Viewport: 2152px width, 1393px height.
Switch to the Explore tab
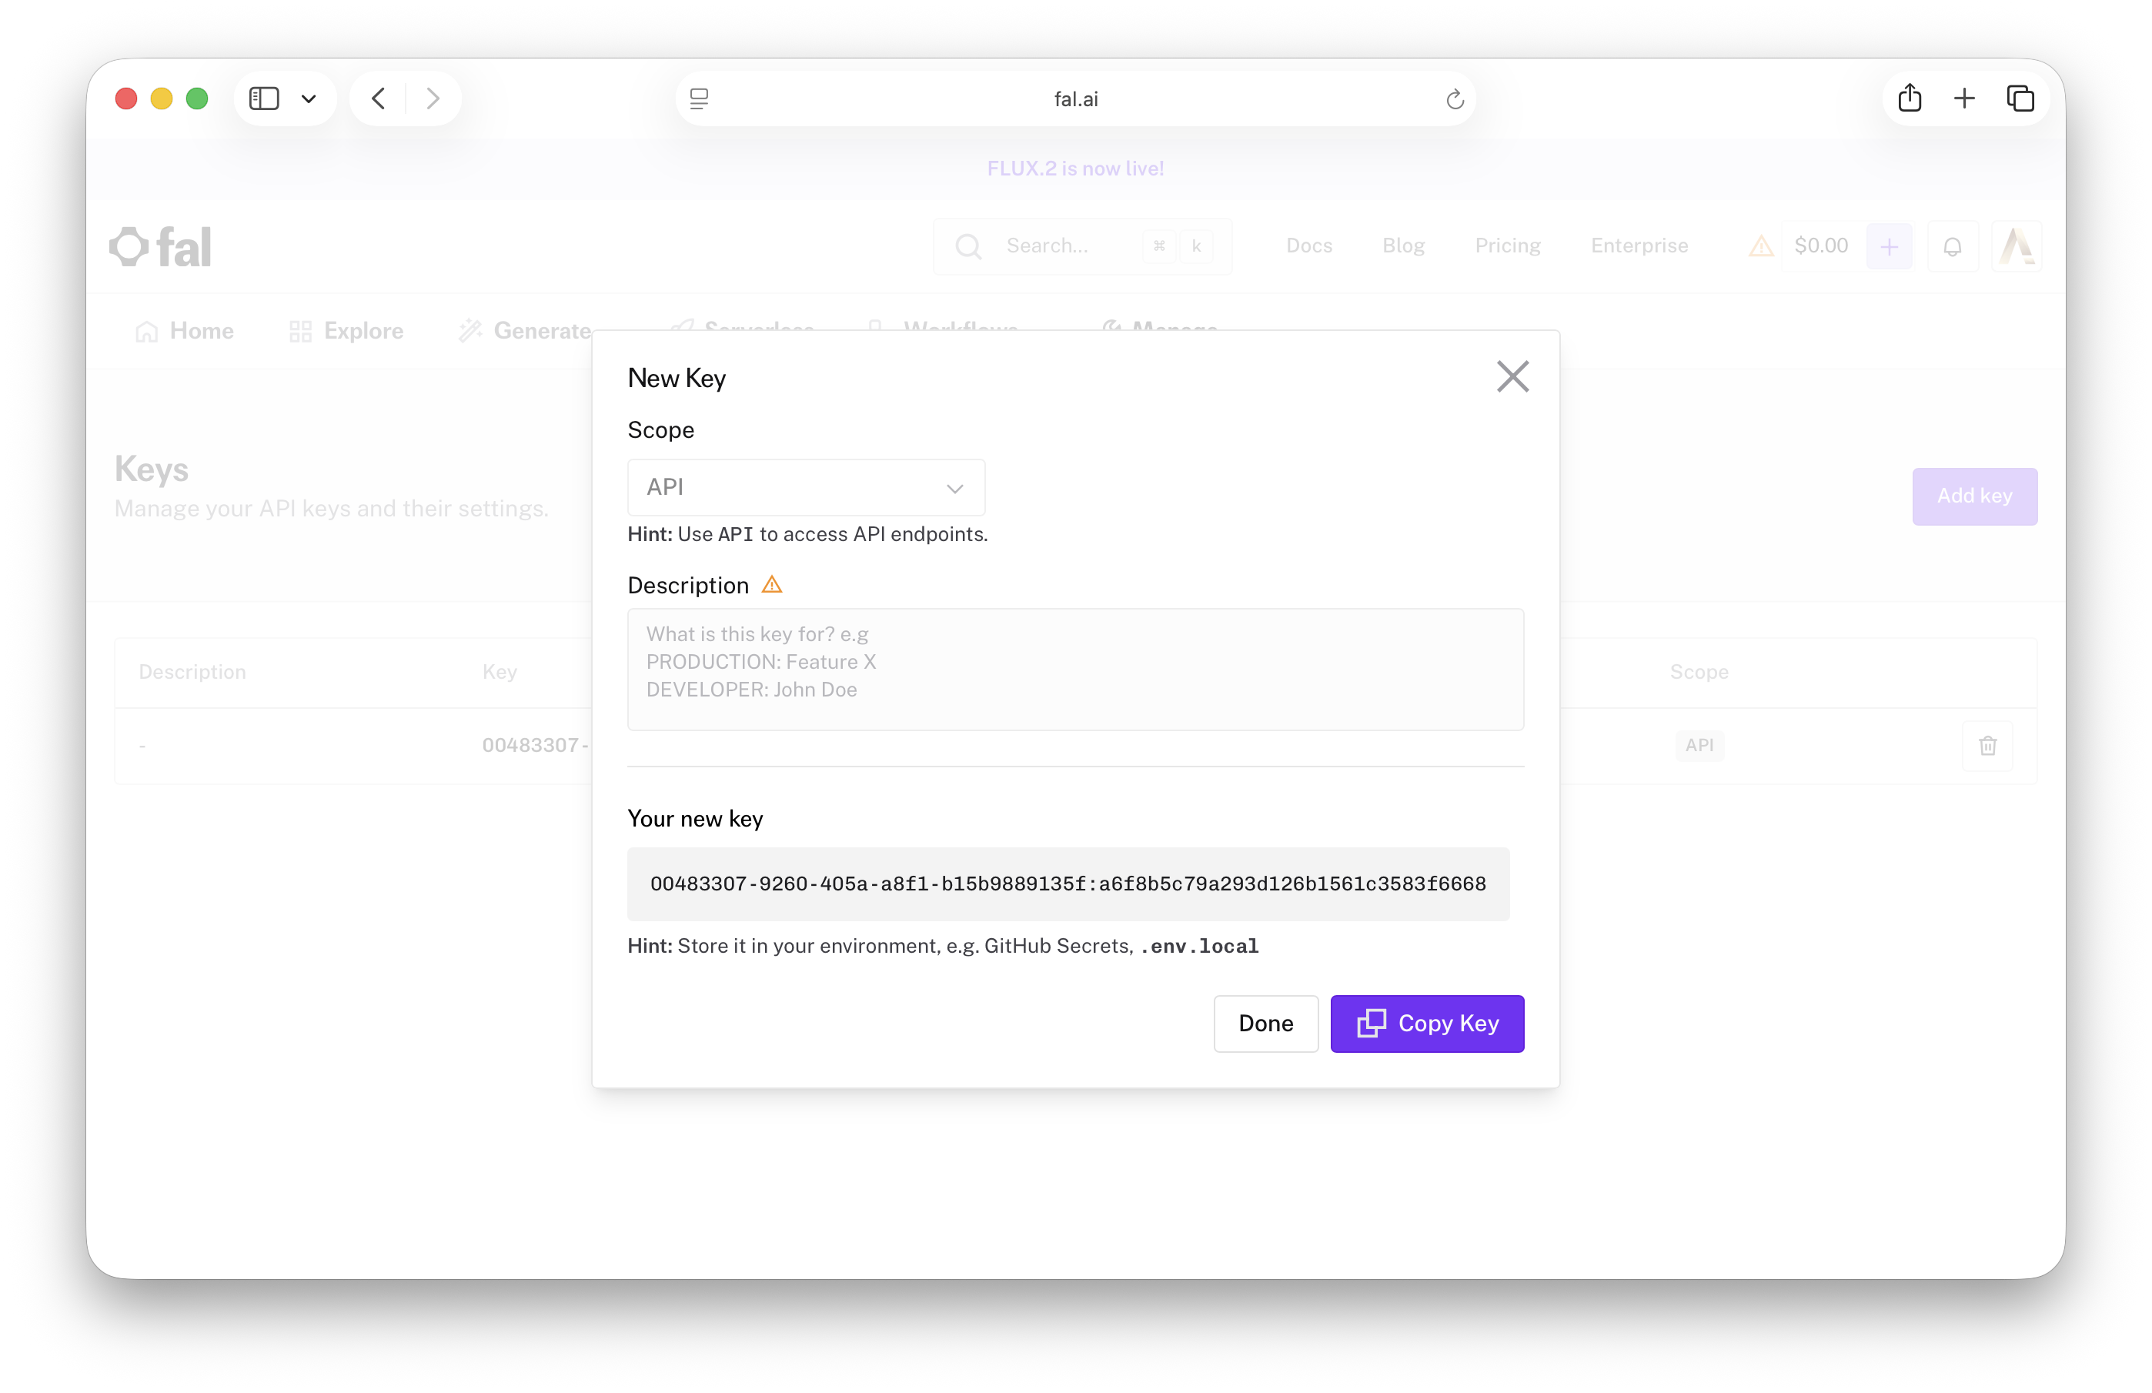[346, 331]
